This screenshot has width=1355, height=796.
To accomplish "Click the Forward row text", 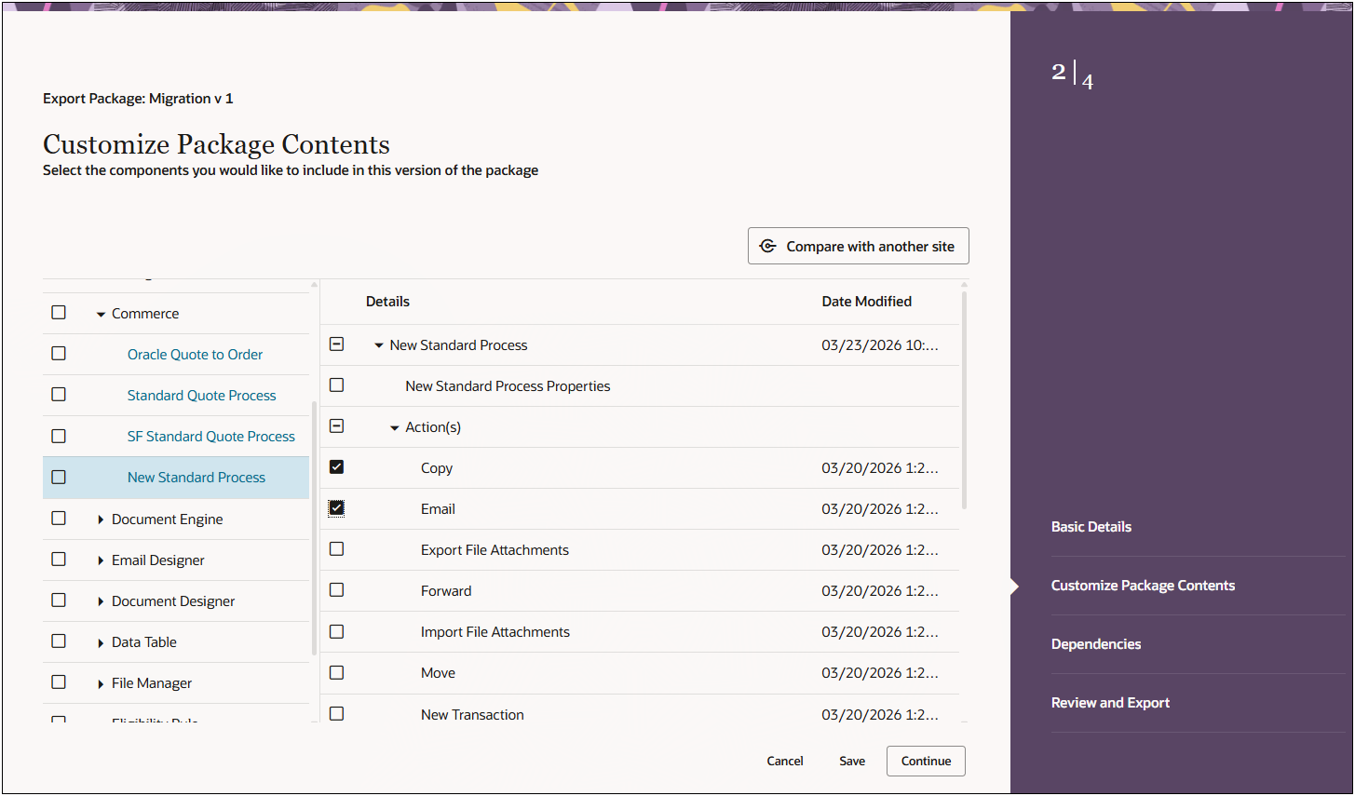I will pyautogui.click(x=446, y=590).
